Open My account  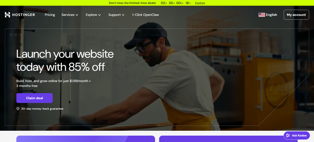(296, 15)
